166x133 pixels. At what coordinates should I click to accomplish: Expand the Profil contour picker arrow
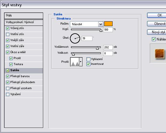tap(81, 62)
